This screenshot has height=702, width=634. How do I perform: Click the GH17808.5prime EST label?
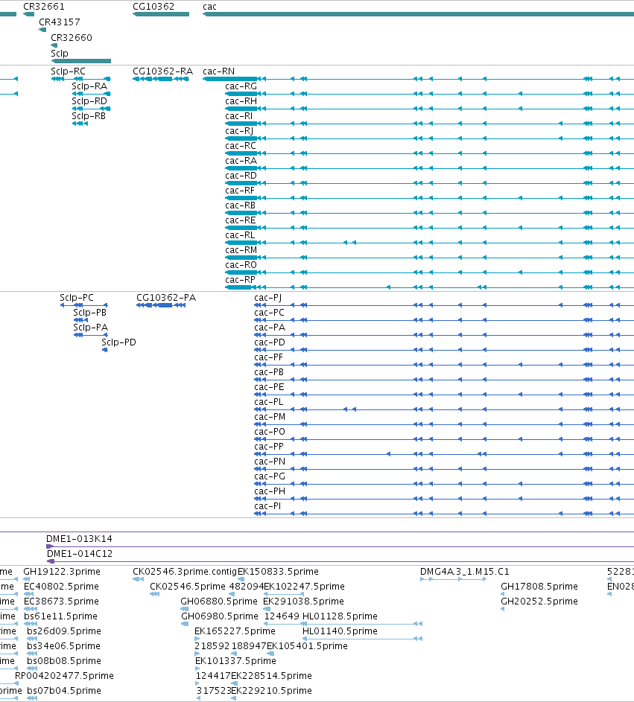coord(539,586)
